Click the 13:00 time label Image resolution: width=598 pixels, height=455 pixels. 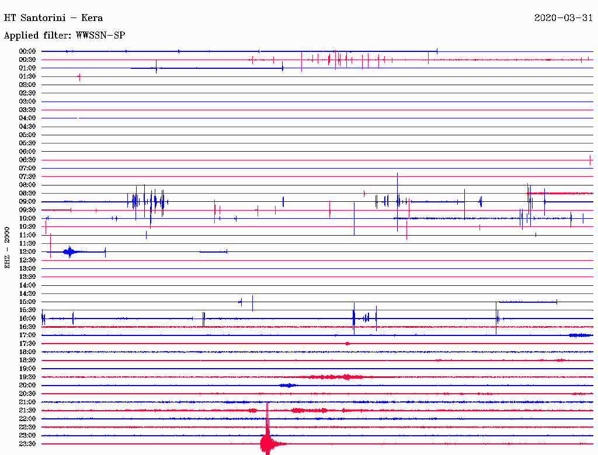(x=27, y=268)
